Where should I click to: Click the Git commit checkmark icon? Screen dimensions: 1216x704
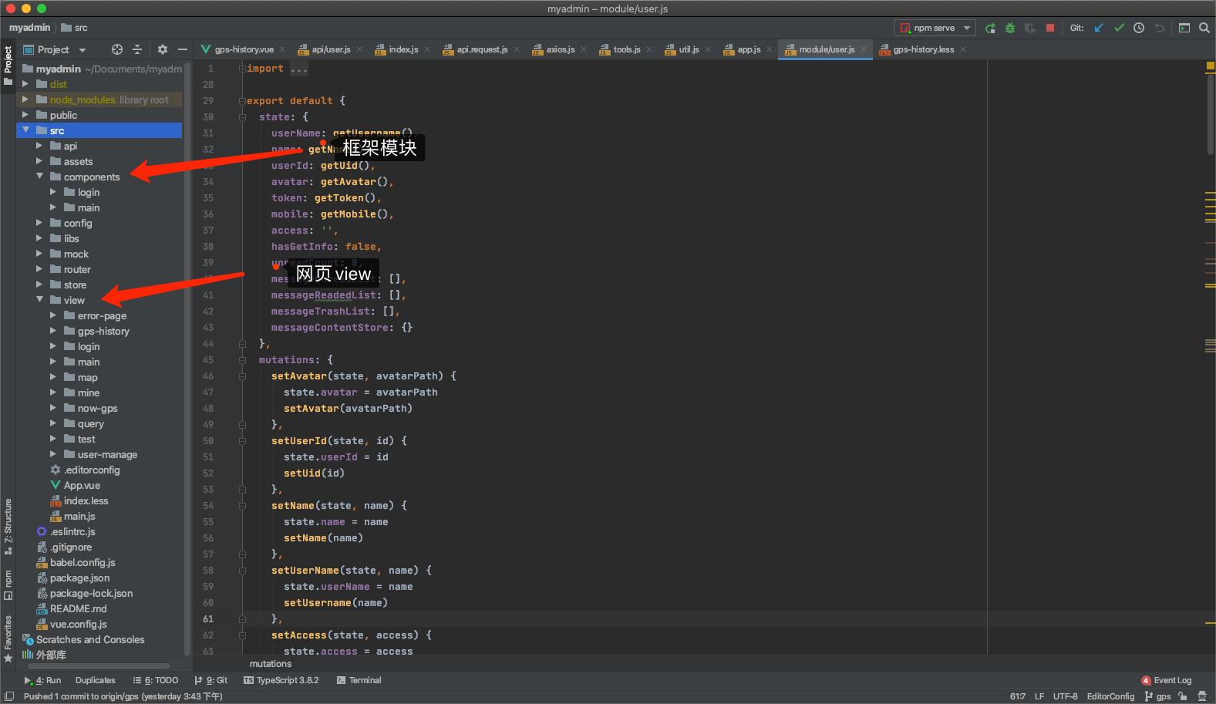(x=1119, y=29)
